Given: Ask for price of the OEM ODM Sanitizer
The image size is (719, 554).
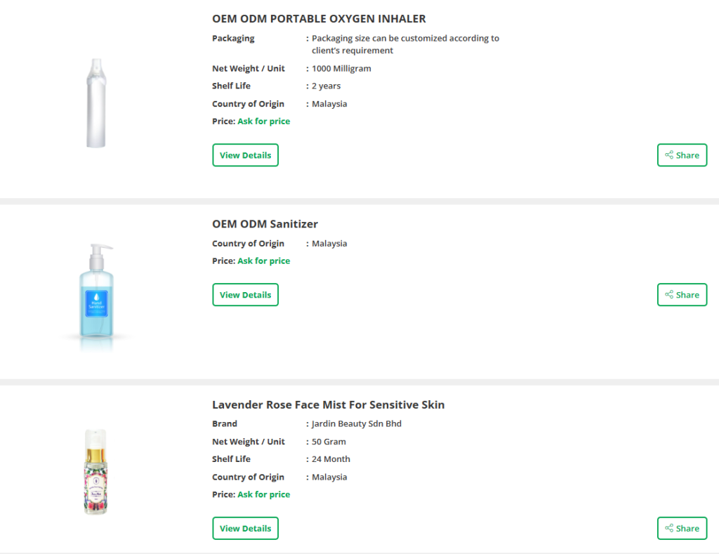Looking at the screenshot, I should click(263, 261).
